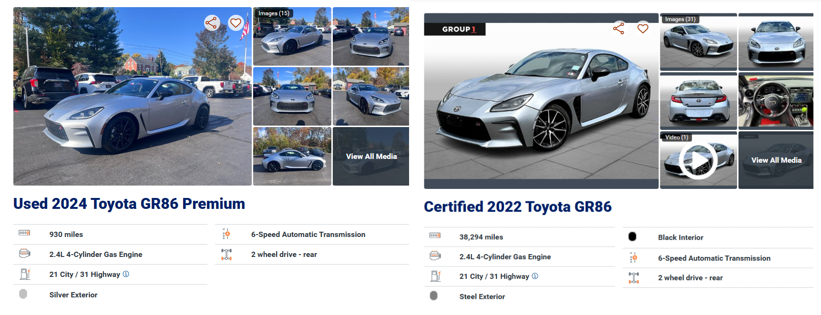The width and height of the screenshot is (821, 315).
Task: Click drivetrain icon in 2024 GR86 specs
Action: click(x=226, y=255)
